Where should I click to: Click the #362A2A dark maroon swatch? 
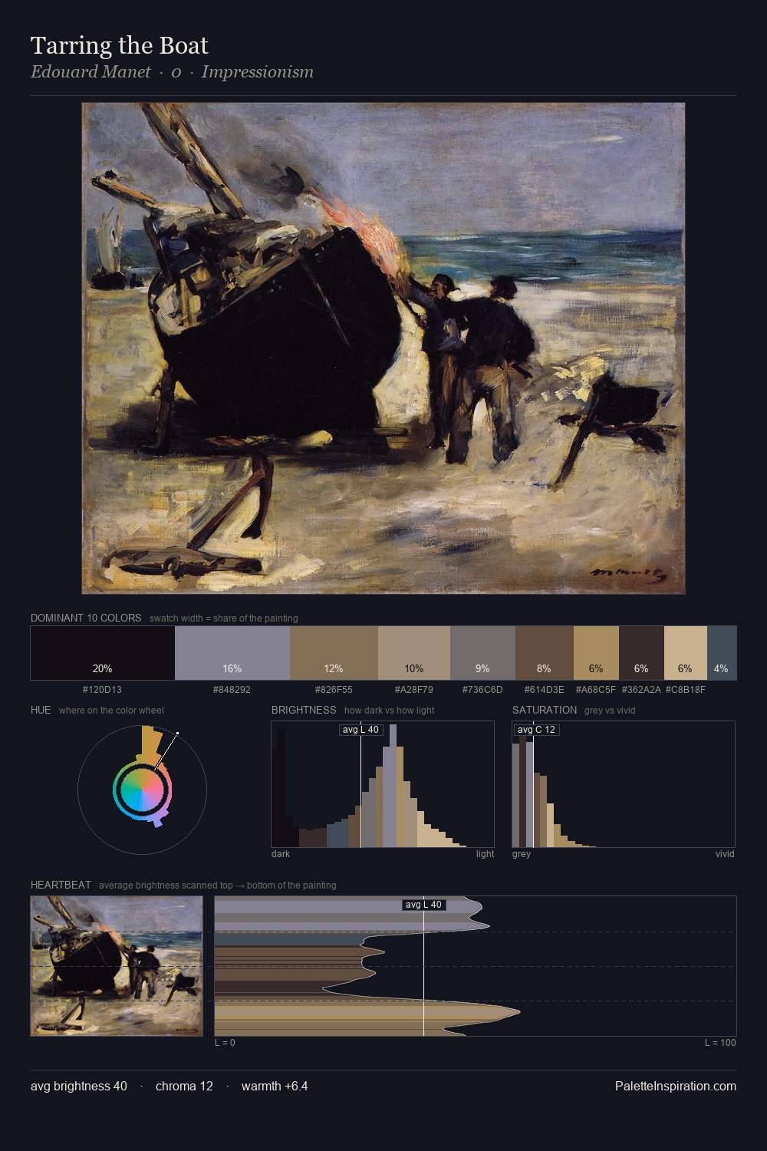641,653
